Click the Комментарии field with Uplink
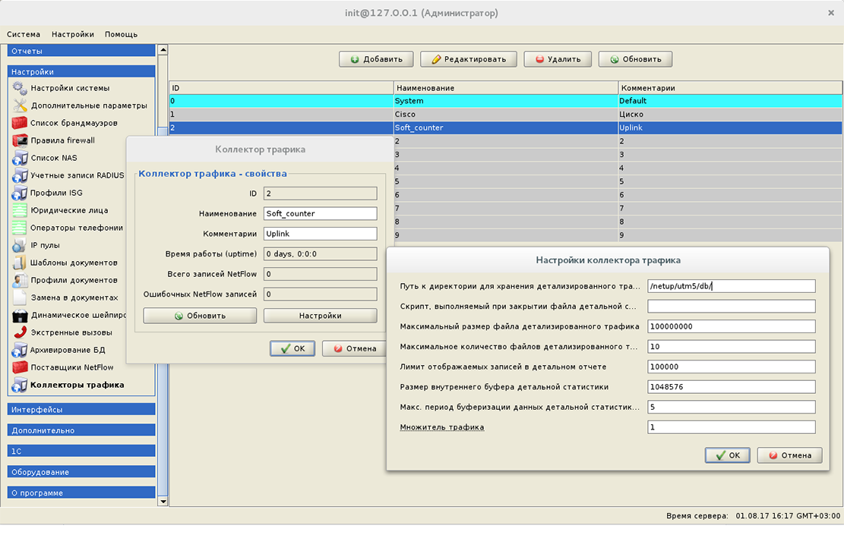Viewport: 844px width, 557px height. pyautogui.click(x=321, y=234)
